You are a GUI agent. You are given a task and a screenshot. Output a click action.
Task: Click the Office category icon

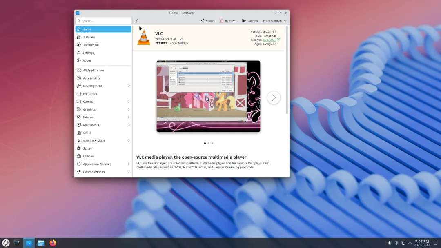tap(79, 133)
